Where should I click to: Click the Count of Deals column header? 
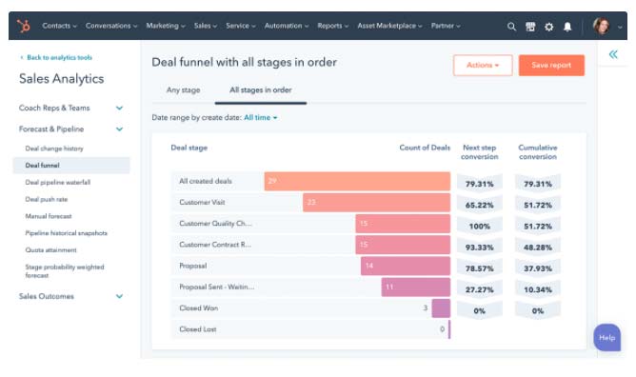click(x=425, y=148)
